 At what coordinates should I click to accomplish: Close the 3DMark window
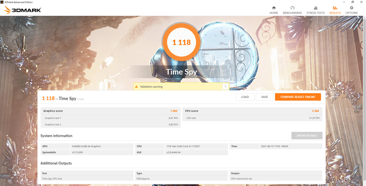point(361,2)
